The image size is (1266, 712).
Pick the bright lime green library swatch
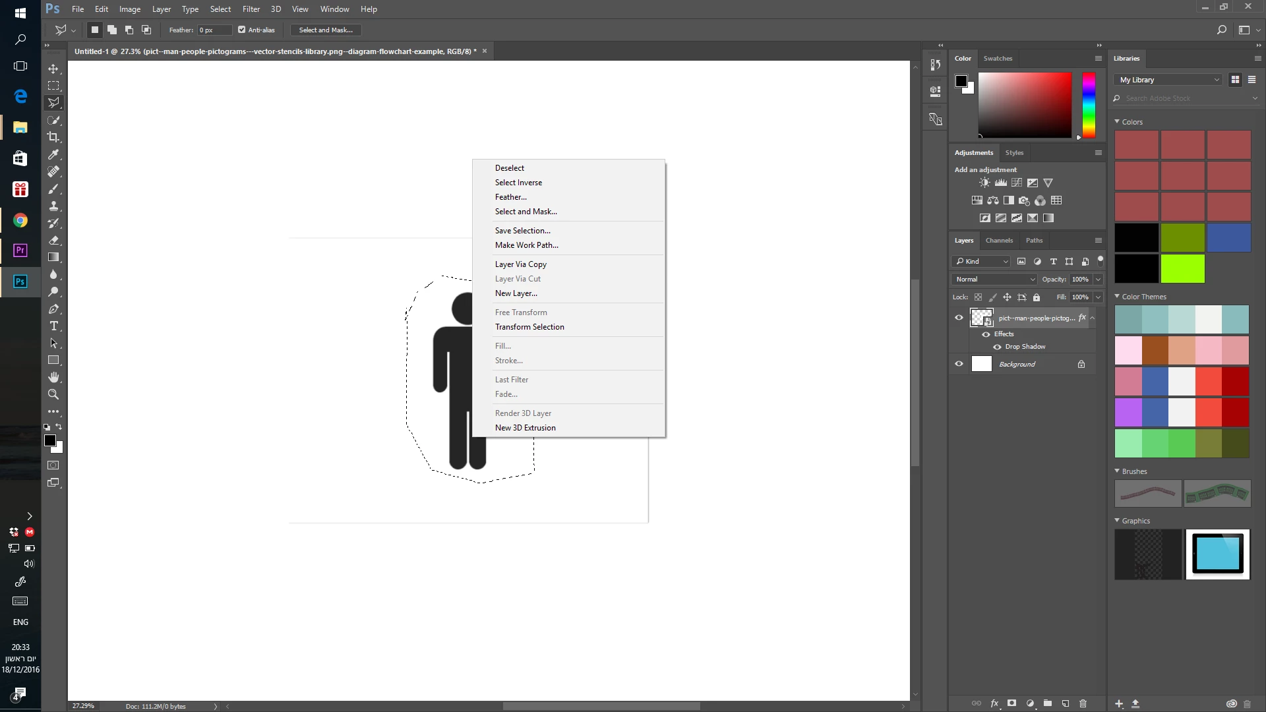point(1182,269)
